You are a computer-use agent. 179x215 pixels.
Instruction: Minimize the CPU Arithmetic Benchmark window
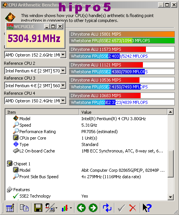(x=161, y=5)
